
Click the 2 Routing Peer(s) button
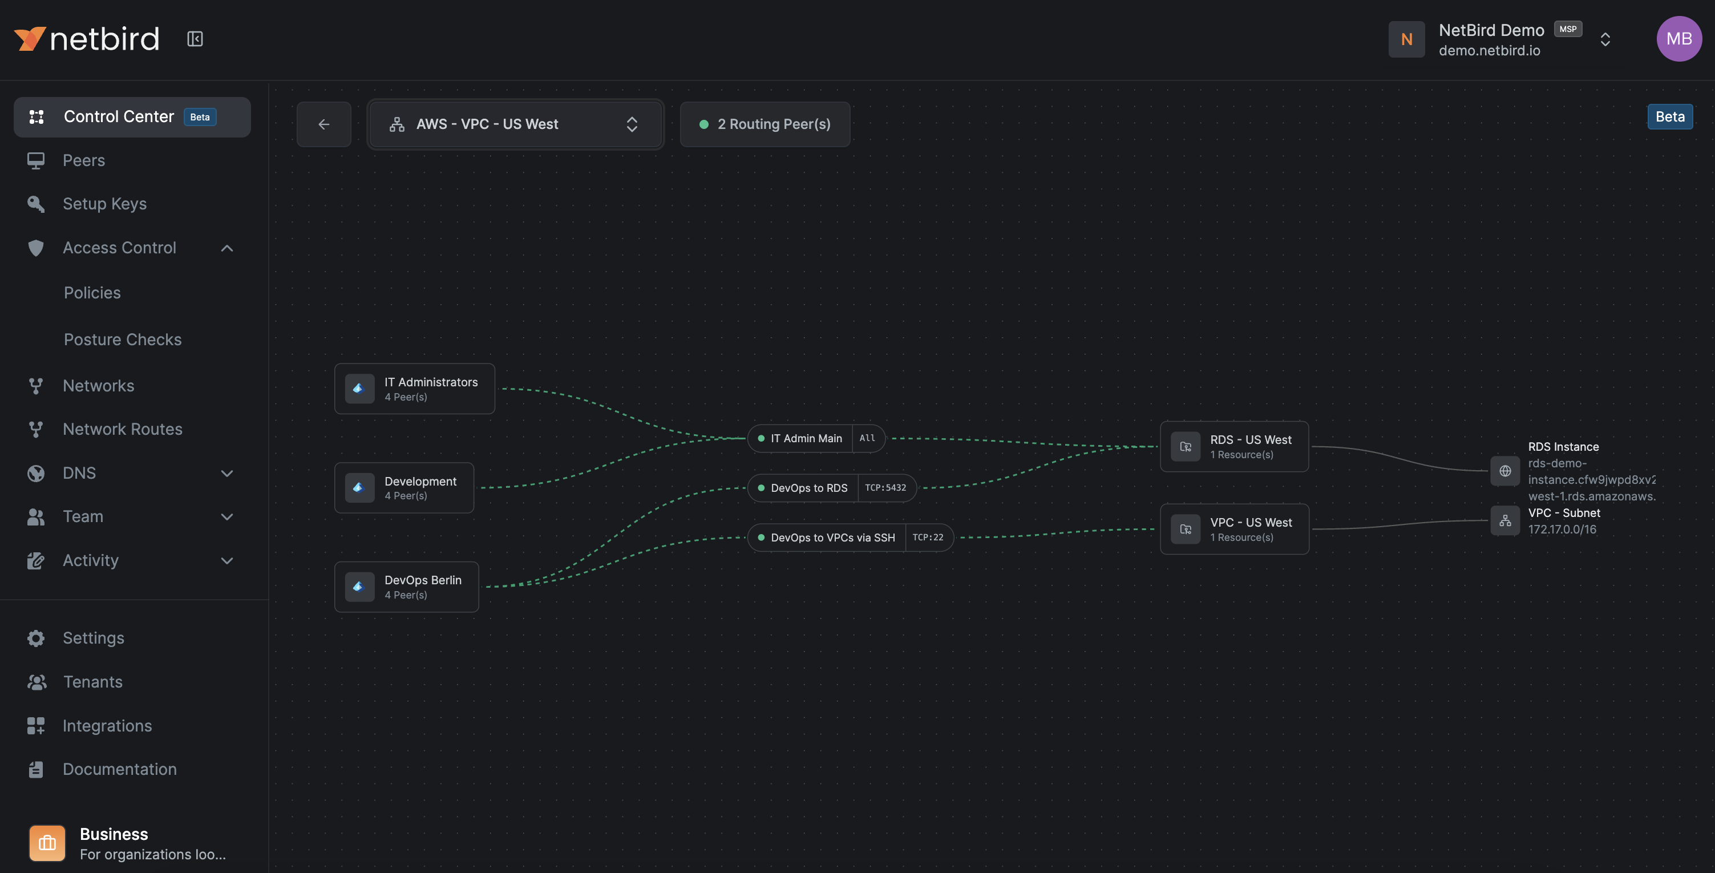765,124
